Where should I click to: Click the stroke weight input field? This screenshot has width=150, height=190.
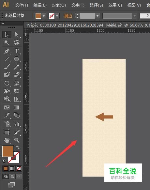pos(87,16)
